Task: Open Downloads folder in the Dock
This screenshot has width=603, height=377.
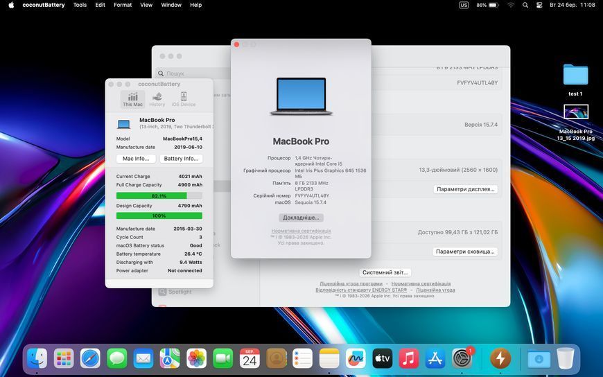Action: (539, 358)
